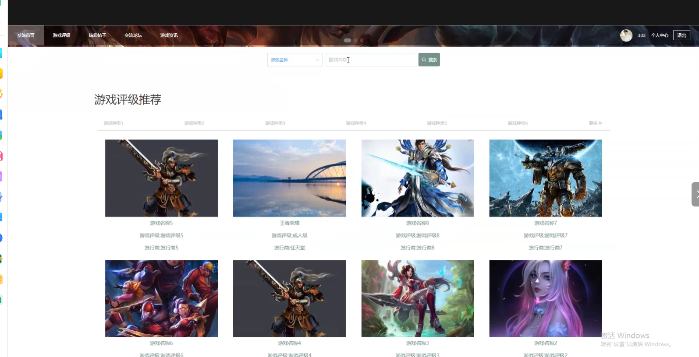The width and height of the screenshot is (699, 357).
Task: Open the 游戏资讯 menu item
Action: 169,35
